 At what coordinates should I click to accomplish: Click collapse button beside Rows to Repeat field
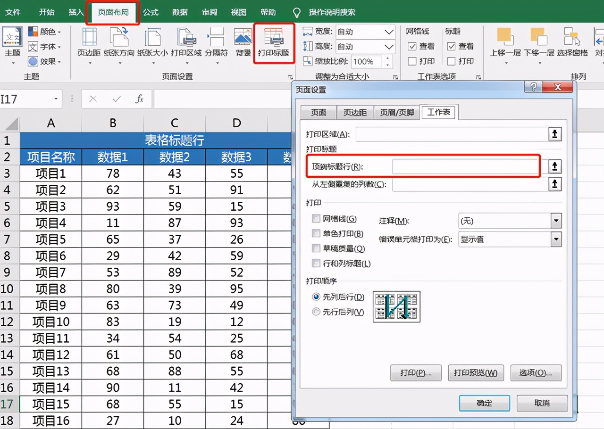click(x=555, y=166)
